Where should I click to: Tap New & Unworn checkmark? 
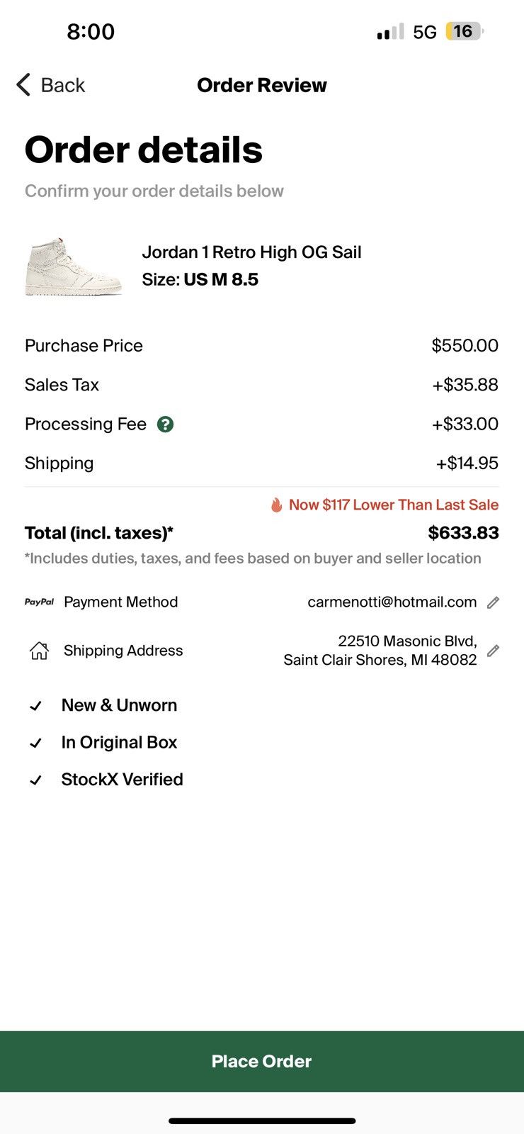pyautogui.click(x=35, y=706)
